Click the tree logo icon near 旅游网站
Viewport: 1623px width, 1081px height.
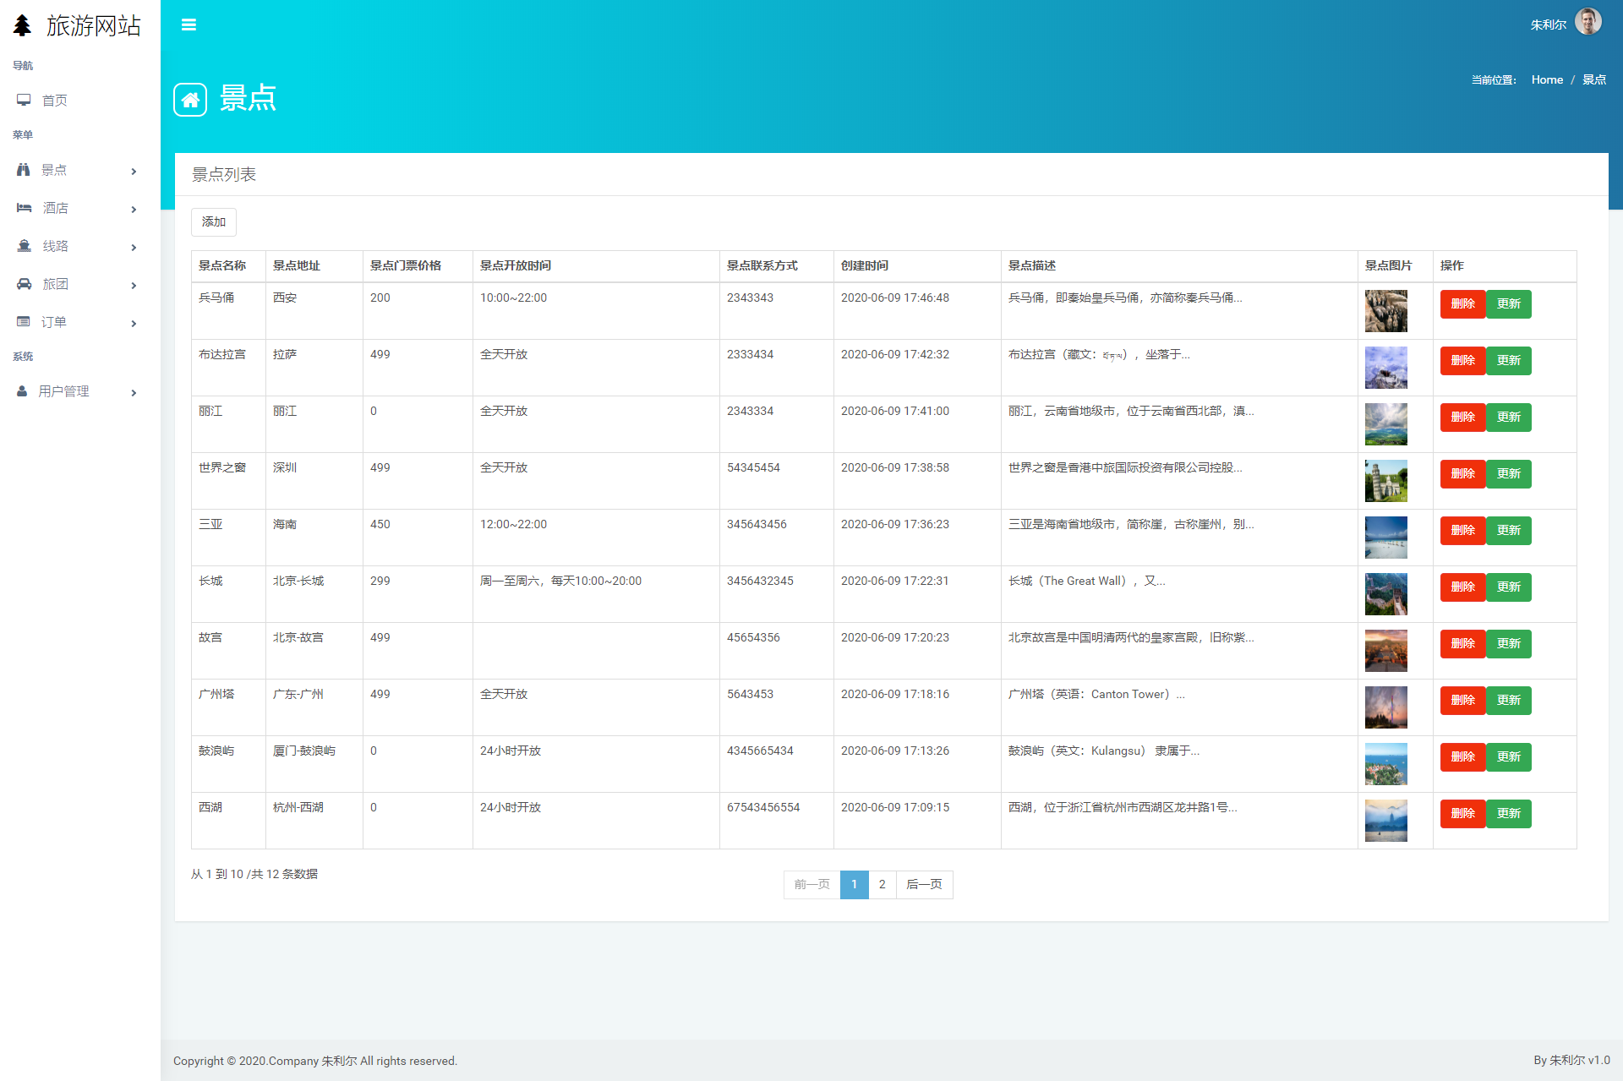pos(23,25)
